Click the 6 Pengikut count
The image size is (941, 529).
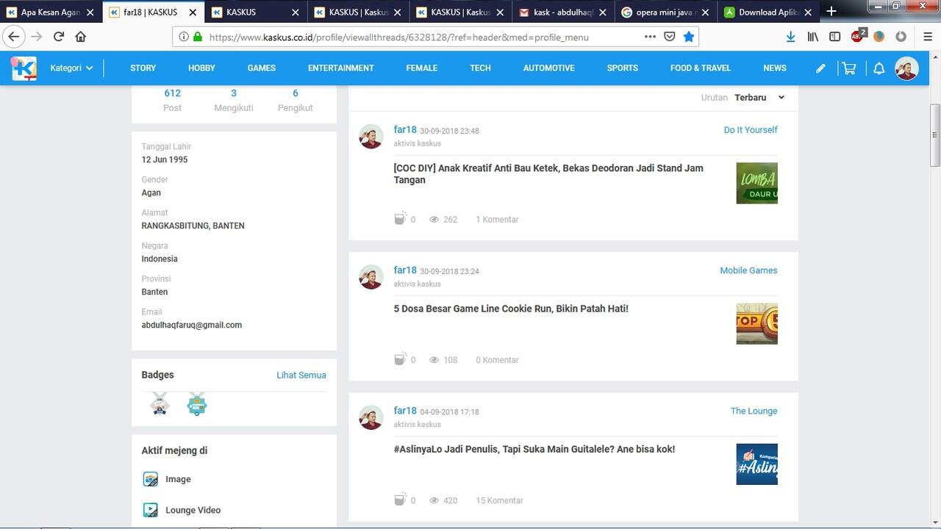[x=296, y=101]
